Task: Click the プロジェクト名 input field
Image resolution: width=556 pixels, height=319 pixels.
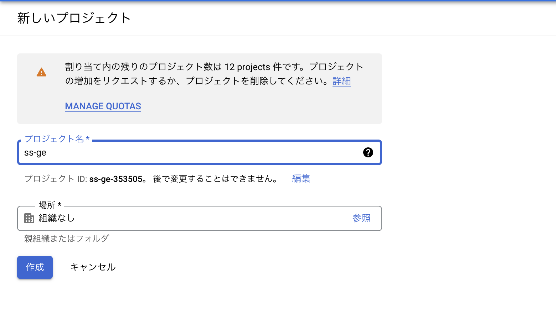Action: click(x=178, y=152)
